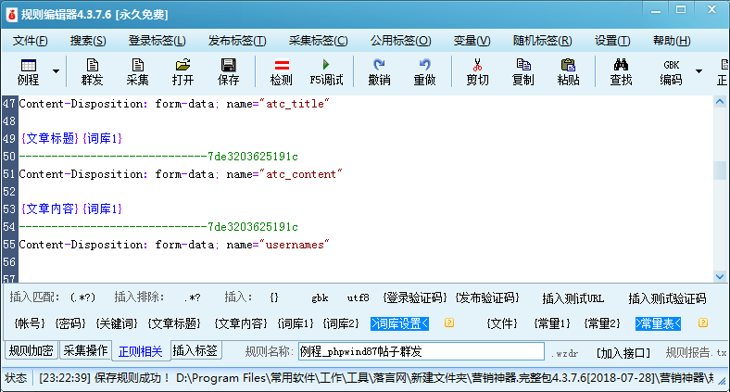Click the editor scrollbar up arrow
Screen dimensions: 730x392
[720, 102]
